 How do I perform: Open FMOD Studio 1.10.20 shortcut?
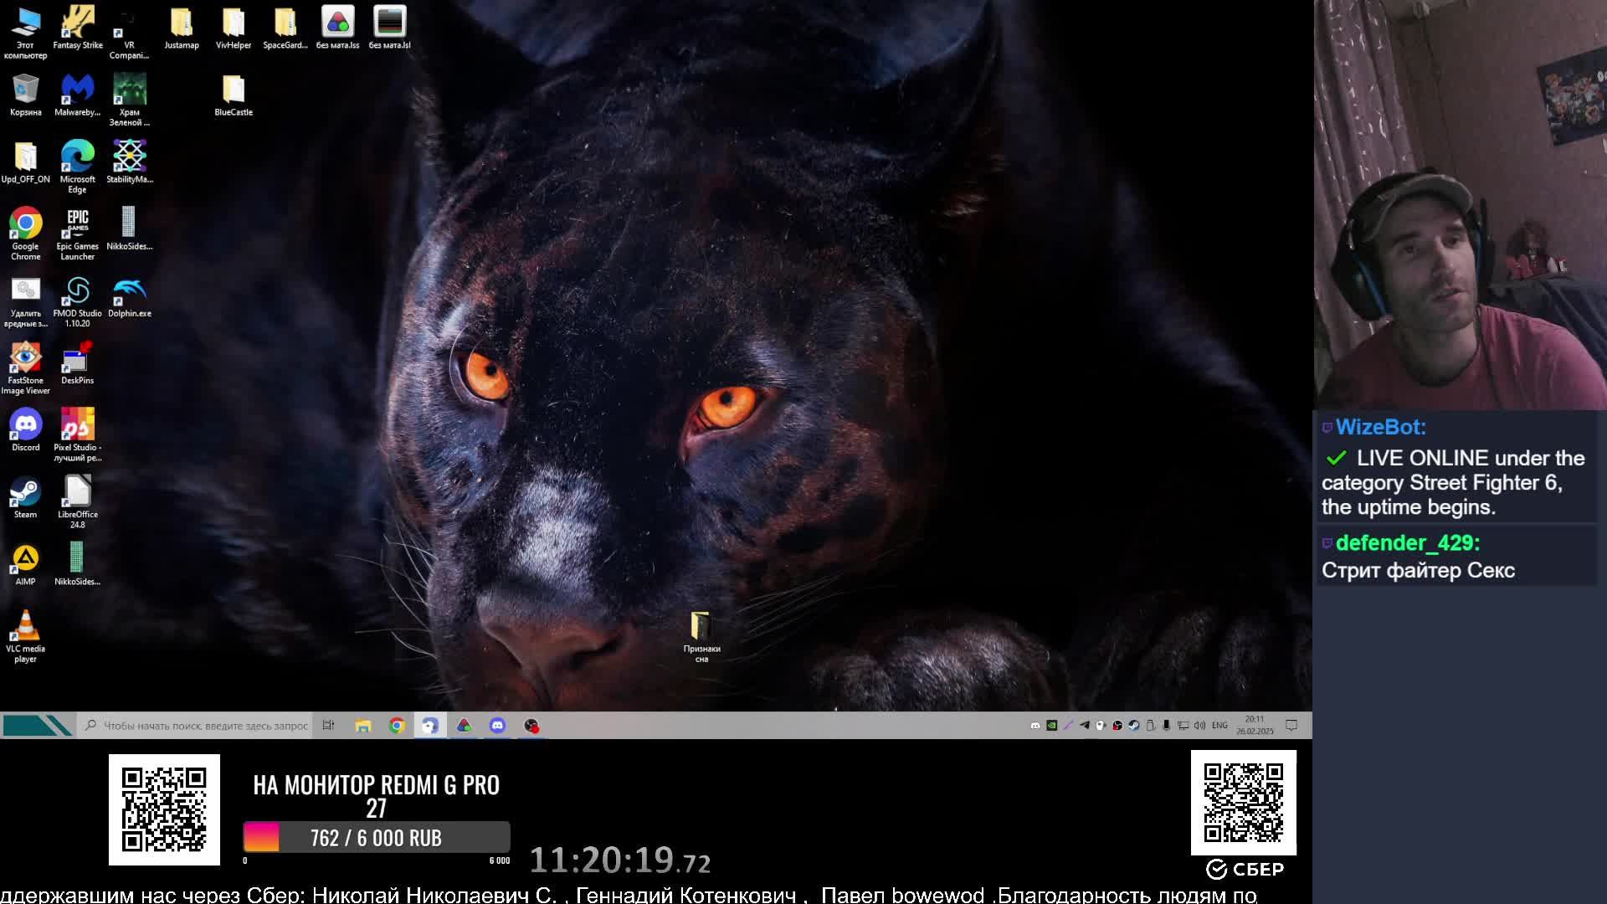(x=77, y=294)
